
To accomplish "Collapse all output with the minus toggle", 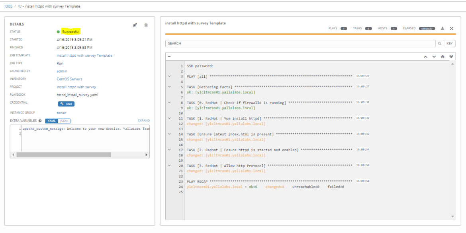I will [x=170, y=56].
